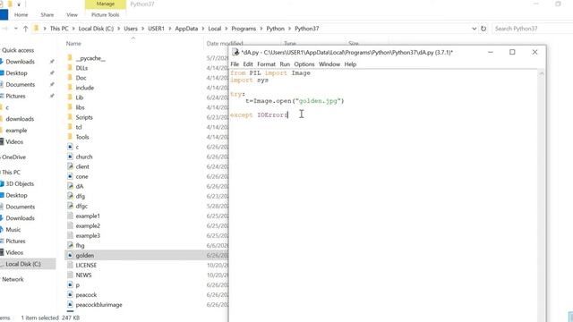Select the client Python file icon
The image size is (573, 322).
tap(70, 166)
